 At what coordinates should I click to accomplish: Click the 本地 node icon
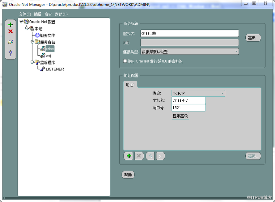tap(32, 28)
